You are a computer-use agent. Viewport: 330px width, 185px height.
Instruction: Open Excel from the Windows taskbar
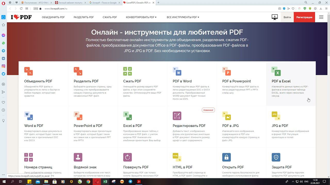pyautogui.click(x=105, y=181)
